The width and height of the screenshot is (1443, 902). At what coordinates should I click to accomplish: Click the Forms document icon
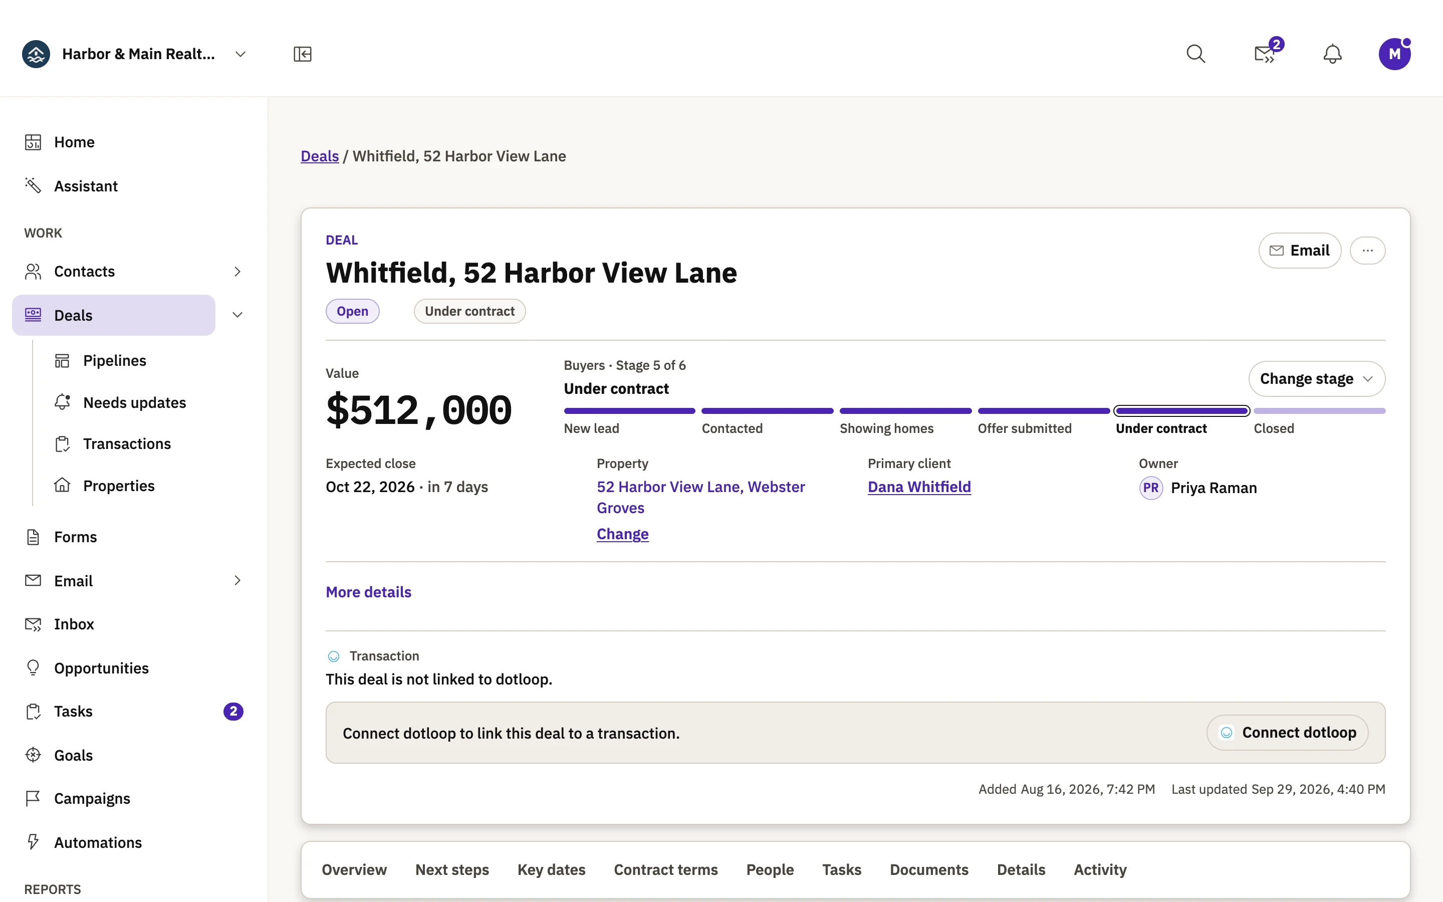33,537
